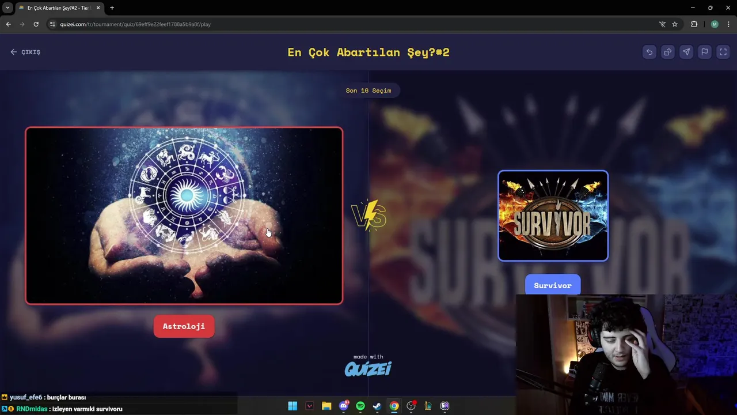Share the quiz with the paper-plane icon

tap(686, 52)
